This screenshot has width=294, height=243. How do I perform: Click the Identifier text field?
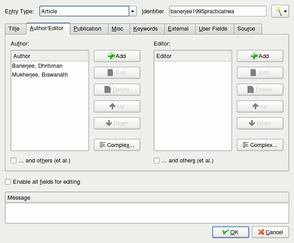pyautogui.click(x=218, y=11)
